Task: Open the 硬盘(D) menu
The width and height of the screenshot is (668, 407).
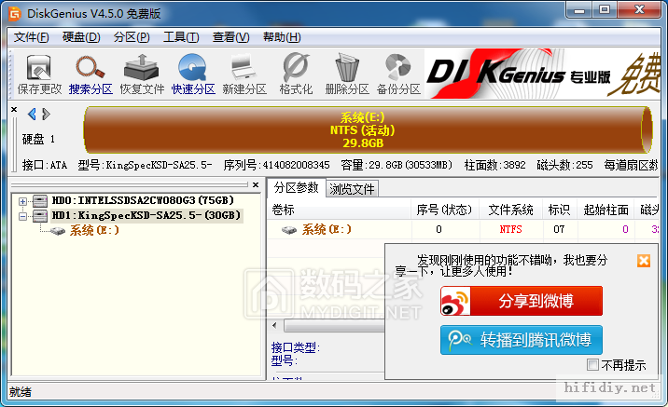Action: (x=81, y=37)
